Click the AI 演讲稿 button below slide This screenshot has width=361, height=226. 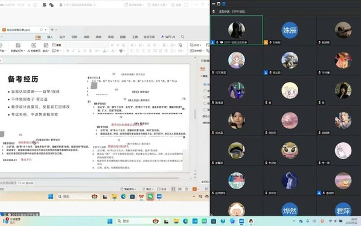(26, 183)
